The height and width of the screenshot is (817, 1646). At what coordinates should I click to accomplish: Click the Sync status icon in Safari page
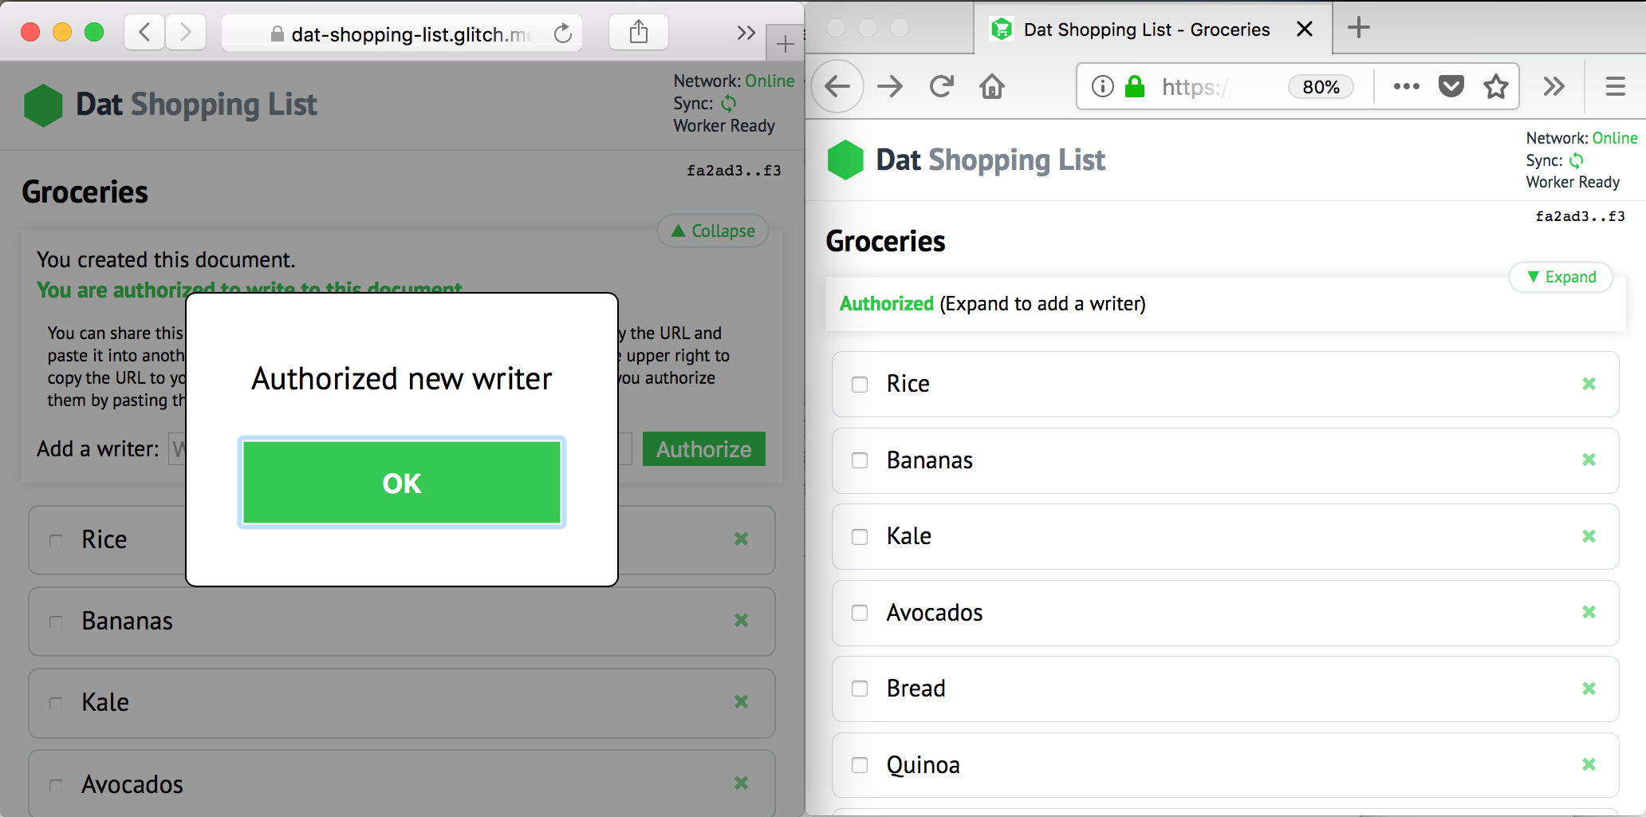pyautogui.click(x=729, y=104)
